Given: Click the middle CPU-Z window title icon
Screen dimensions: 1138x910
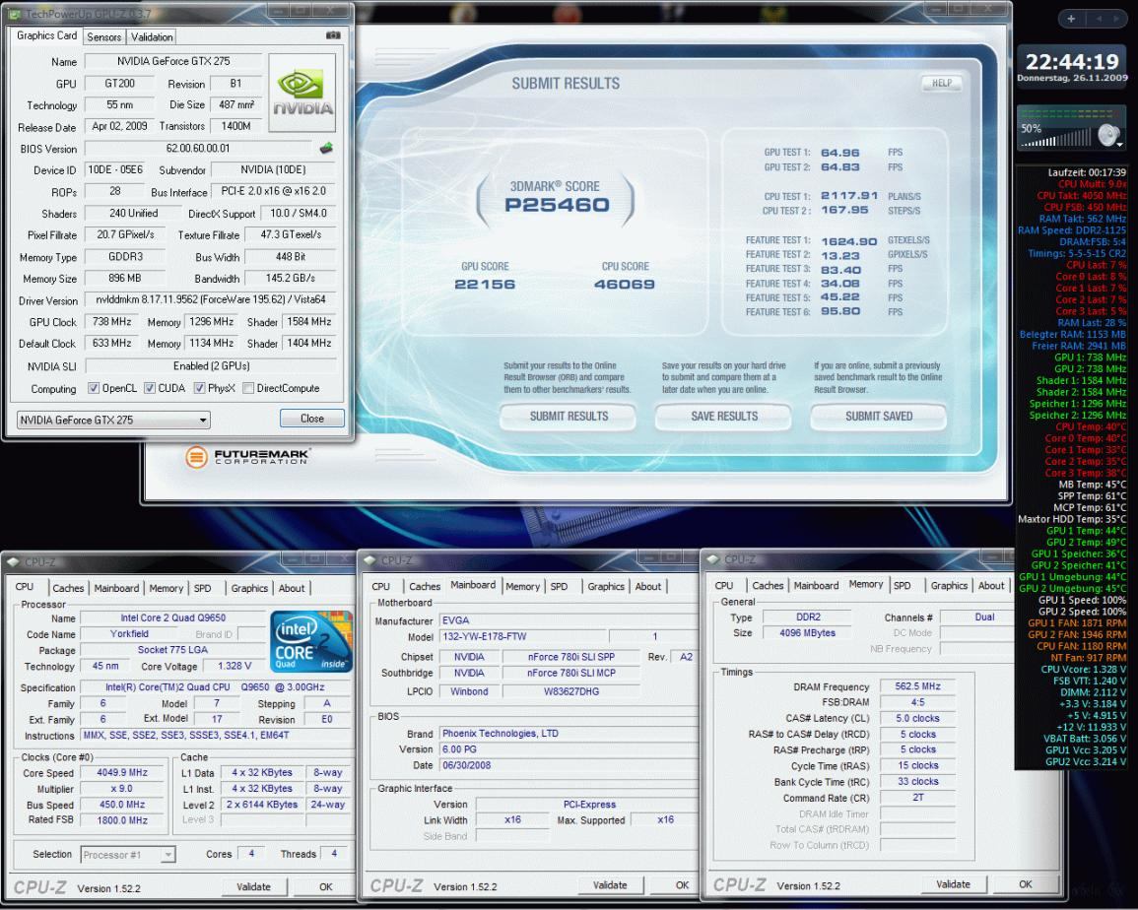Looking at the screenshot, I should pos(369,559).
